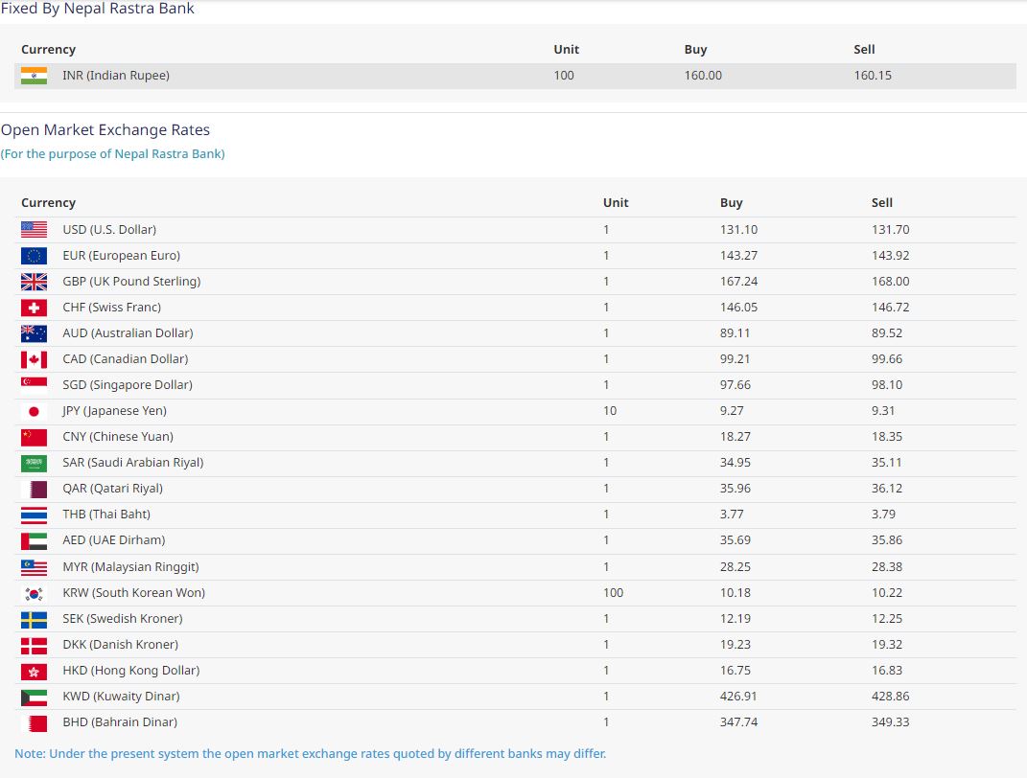Click the Swiss flag icon

(35, 308)
